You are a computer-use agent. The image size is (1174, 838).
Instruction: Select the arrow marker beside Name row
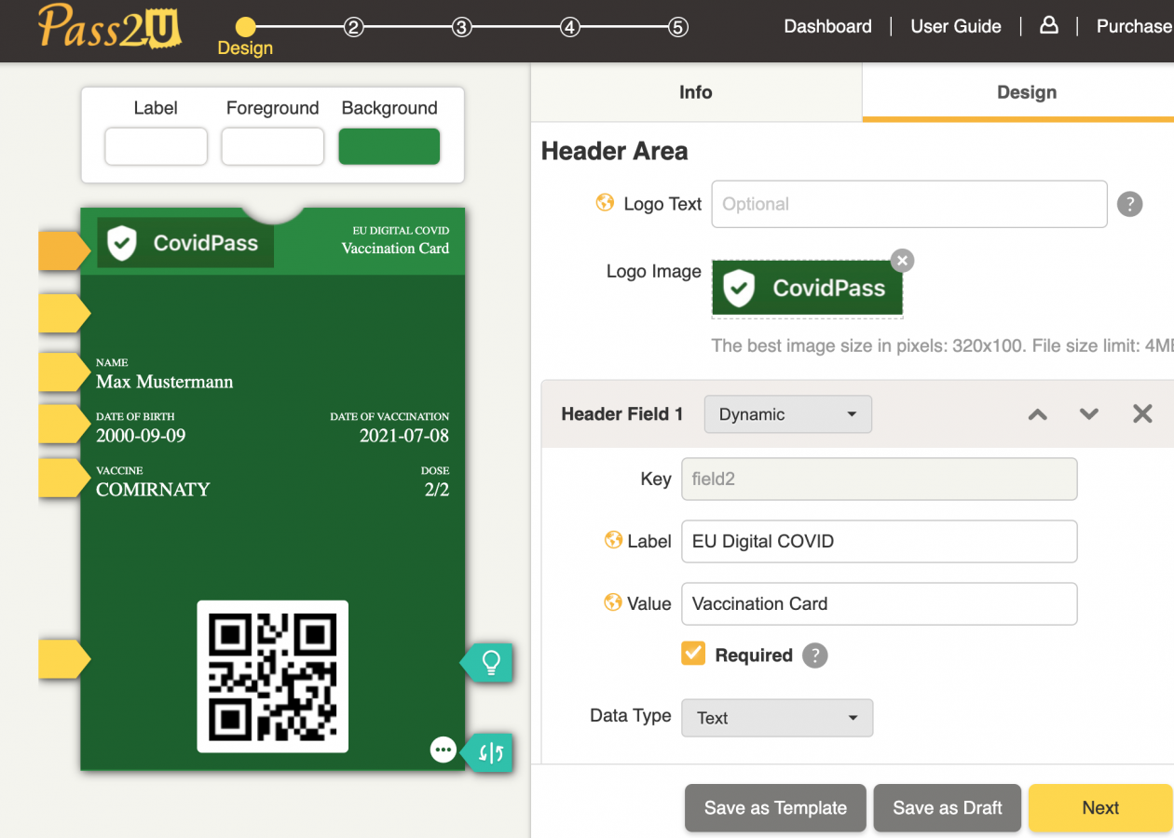64,372
